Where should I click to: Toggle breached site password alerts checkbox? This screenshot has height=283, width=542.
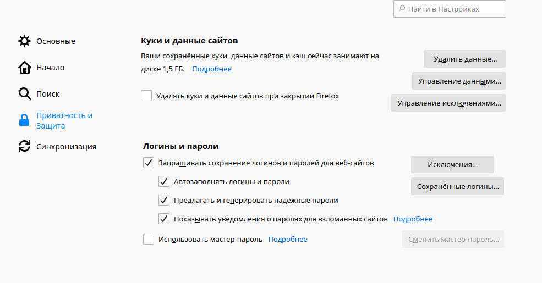(x=164, y=219)
